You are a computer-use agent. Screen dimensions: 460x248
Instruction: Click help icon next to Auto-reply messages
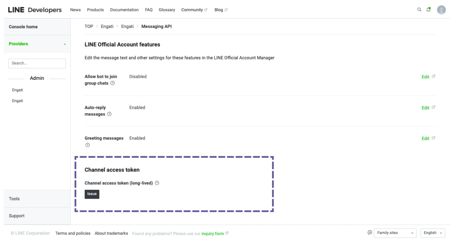(109, 114)
